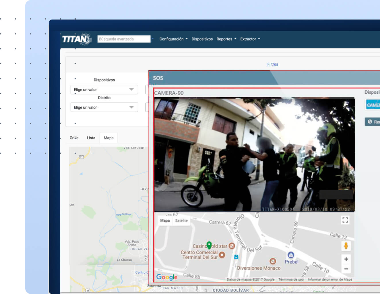Screen dimensions: 380x294
Task: Click the Casino Gold star map marker
Action: pyautogui.click(x=232, y=246)
